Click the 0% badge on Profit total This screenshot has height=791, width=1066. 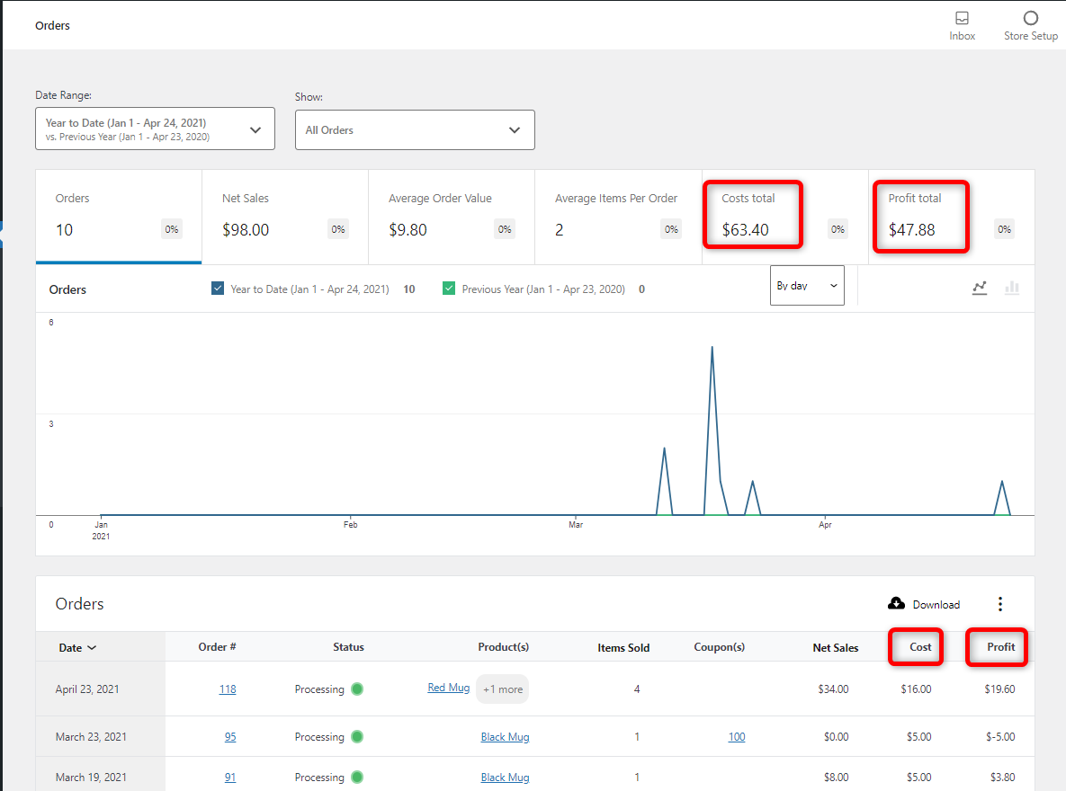(x=1004, y=229)
